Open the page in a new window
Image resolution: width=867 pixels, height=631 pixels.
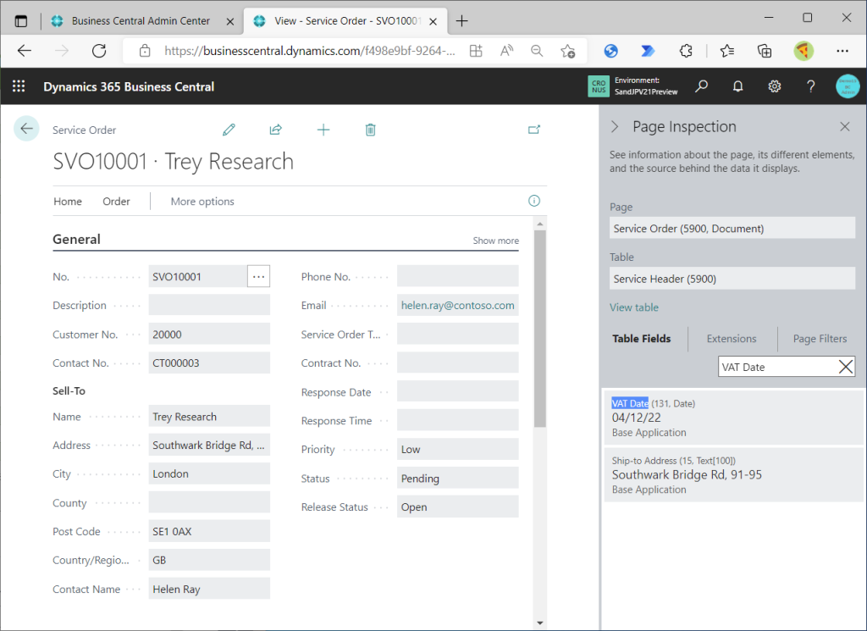534,130
